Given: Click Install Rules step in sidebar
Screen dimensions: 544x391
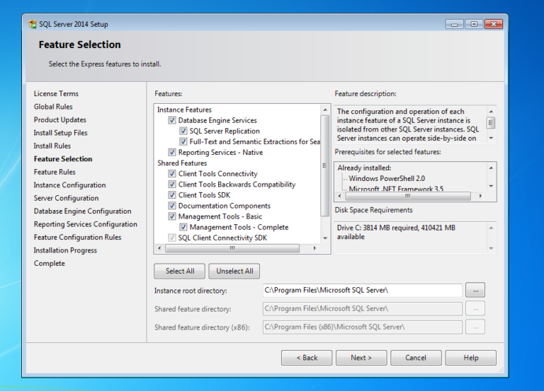Looking at the screenshot, I should pos(52,146).
